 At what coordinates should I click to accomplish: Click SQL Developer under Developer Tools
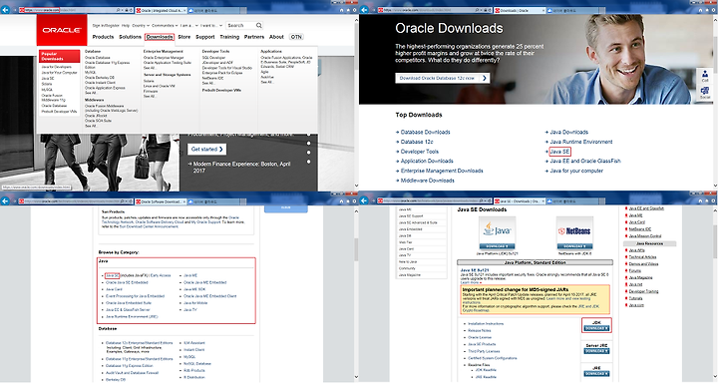213,58
